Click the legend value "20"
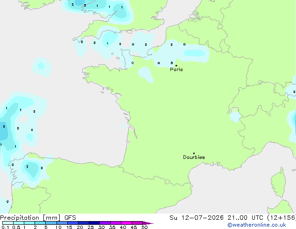This screenshot has width=296, height=229. 80,227
